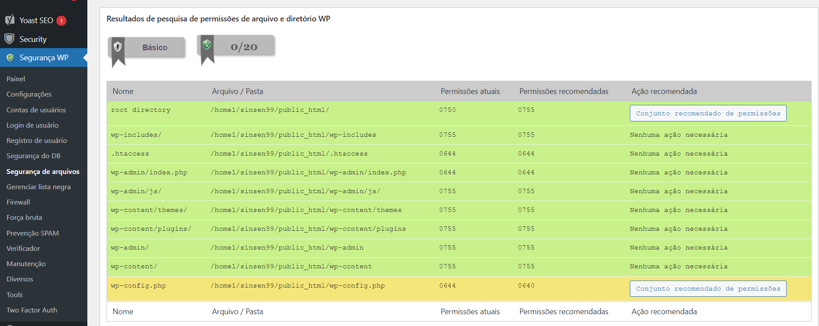Click the path ending in 'wp-config.php'
Image resolution: width=819 pixels, height=326 pixels.
coord(298,285)
